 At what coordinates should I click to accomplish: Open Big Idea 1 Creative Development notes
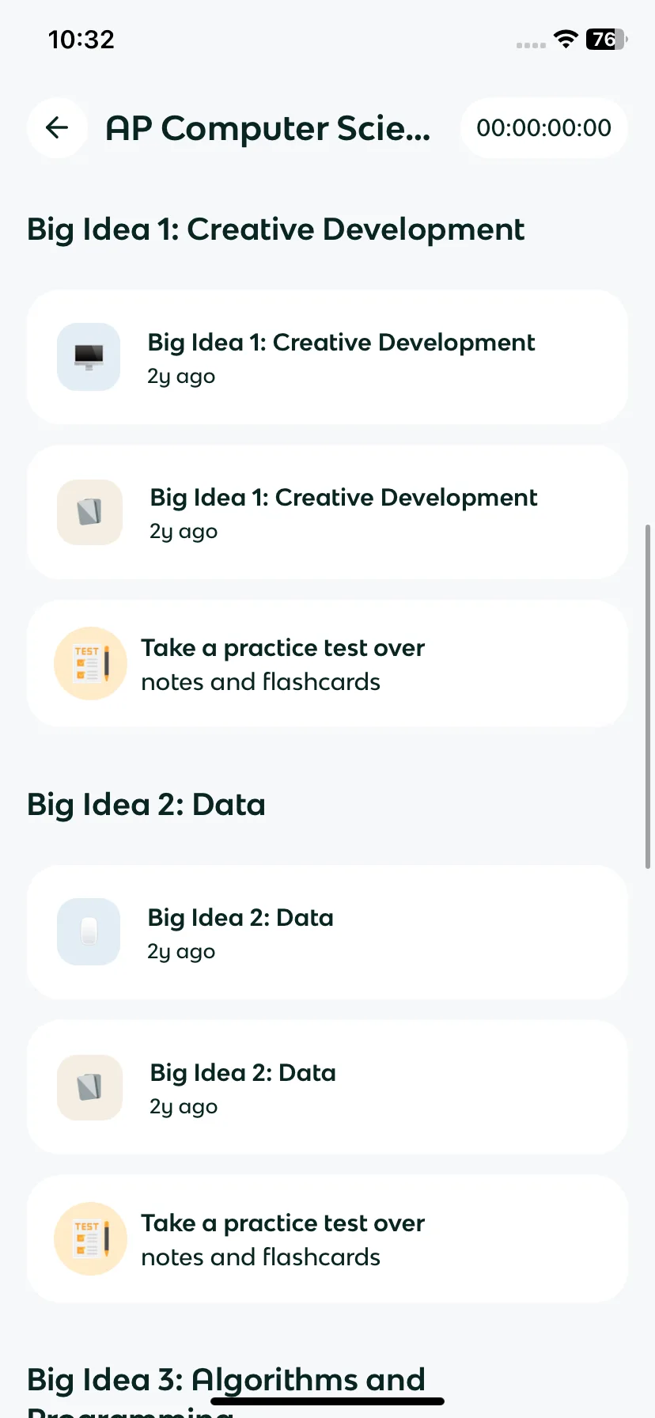pyautogui.click(x=327, y=357)
